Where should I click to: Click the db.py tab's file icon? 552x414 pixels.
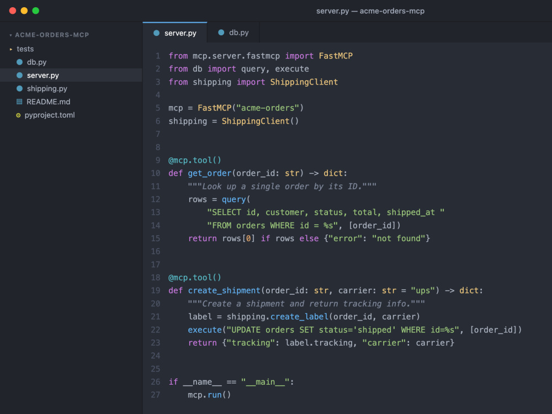coord(221,33)
